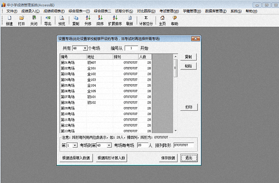279x183 pixels.
Task: Select the 第08考场 row
Action: tap(106, 102)
